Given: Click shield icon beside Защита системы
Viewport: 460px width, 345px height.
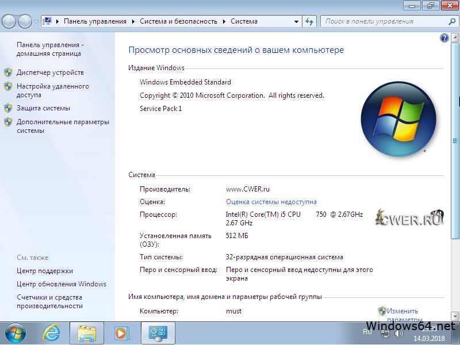Looking at the screenshot, I should coord(8,108).
